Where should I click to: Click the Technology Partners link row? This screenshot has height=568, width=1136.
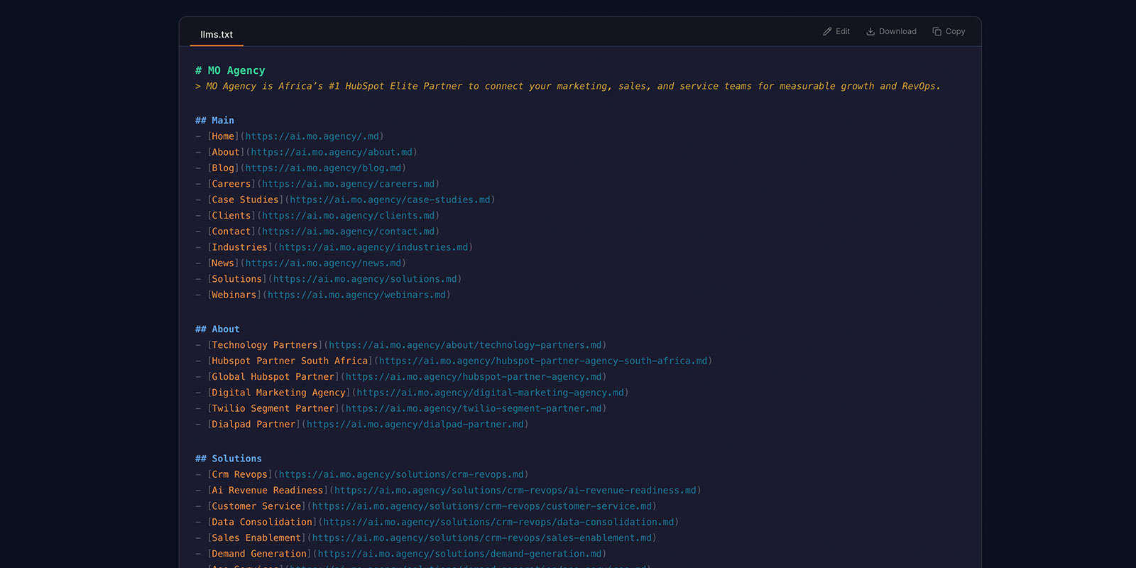[401, 345]
